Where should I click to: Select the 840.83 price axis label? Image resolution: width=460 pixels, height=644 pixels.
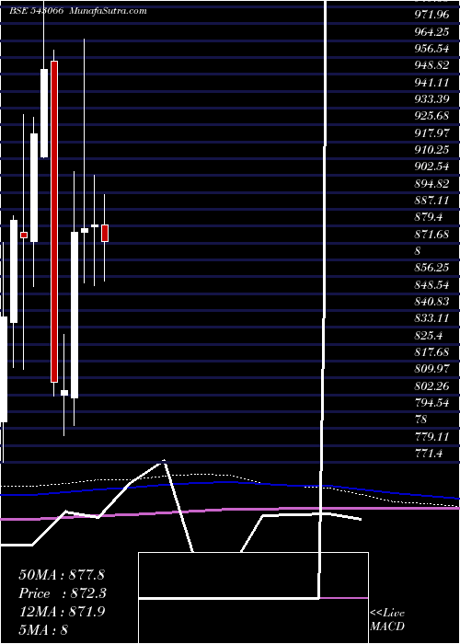[x=431, y=302]
